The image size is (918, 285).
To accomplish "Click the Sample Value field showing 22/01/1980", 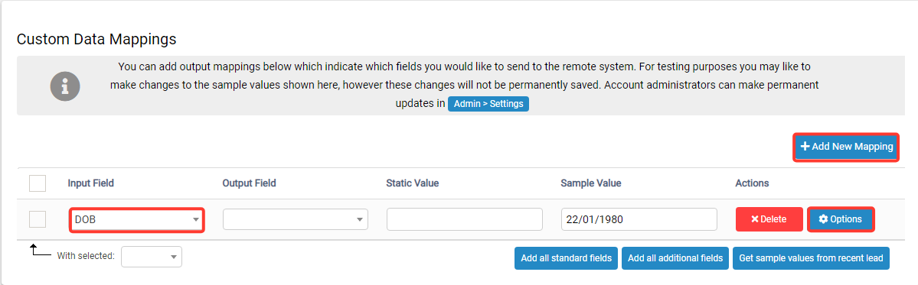I will pos(639,219).
